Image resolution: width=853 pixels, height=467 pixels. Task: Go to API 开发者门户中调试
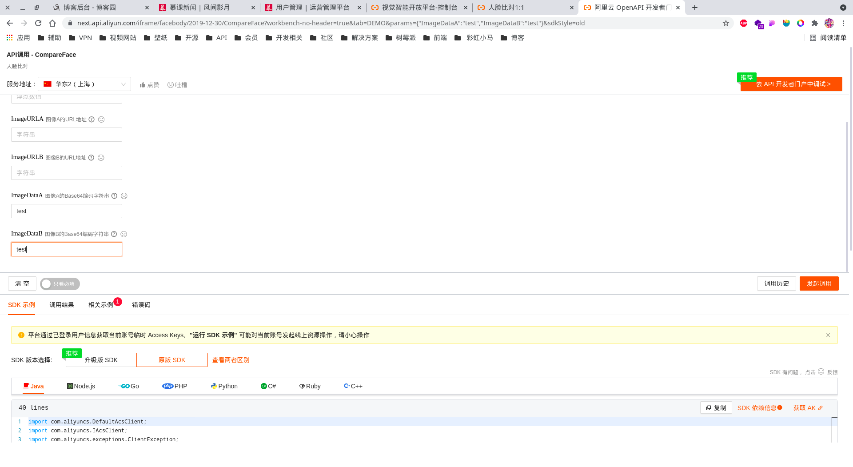click(791, 84)
